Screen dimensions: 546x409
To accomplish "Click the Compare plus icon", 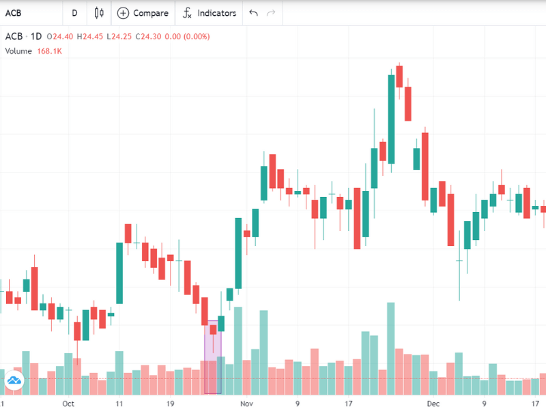I will pyautogui.click(x=123, y=13).
